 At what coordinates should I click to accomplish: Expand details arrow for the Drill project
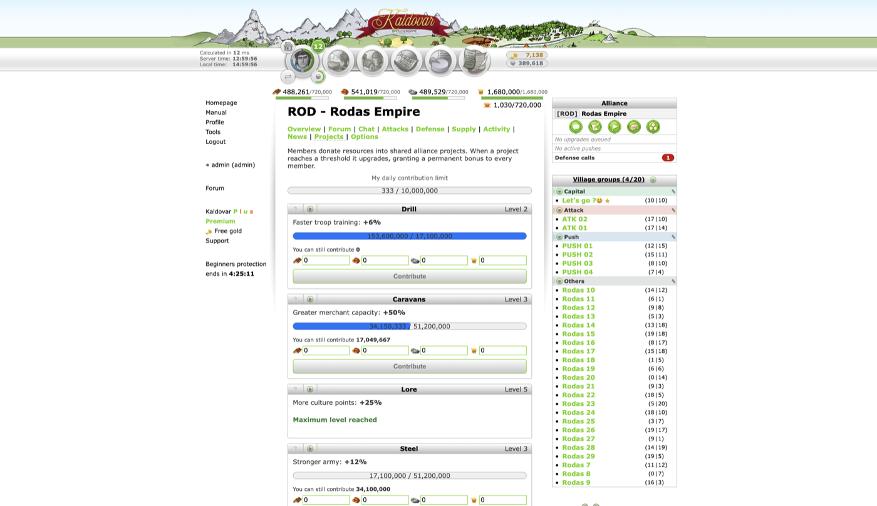click(310, 209)
